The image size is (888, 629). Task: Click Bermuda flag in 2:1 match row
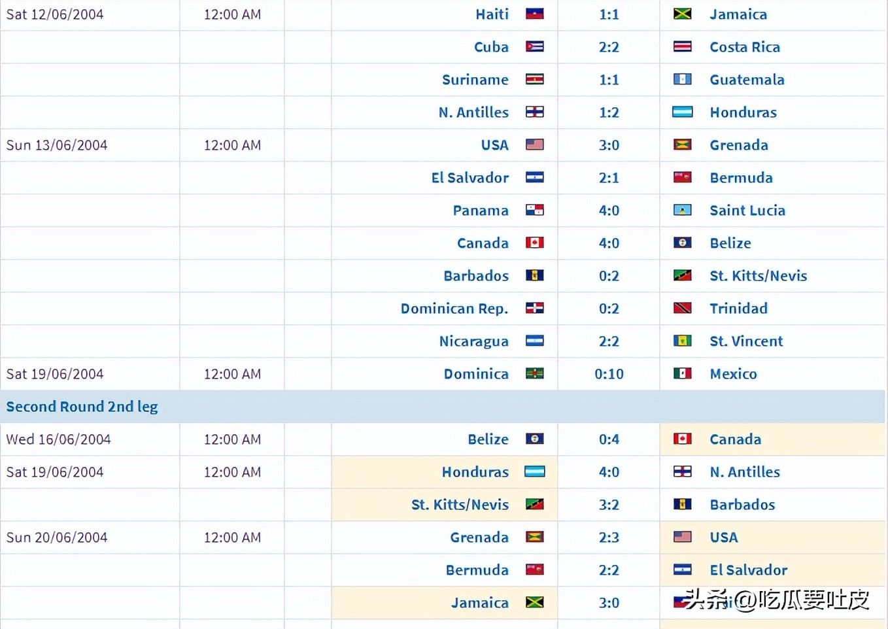pyautogui.click(x=682, y=177)
